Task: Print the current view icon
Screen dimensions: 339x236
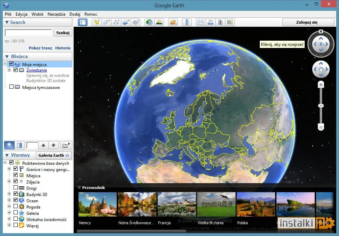Action: (x=210, y=22)
